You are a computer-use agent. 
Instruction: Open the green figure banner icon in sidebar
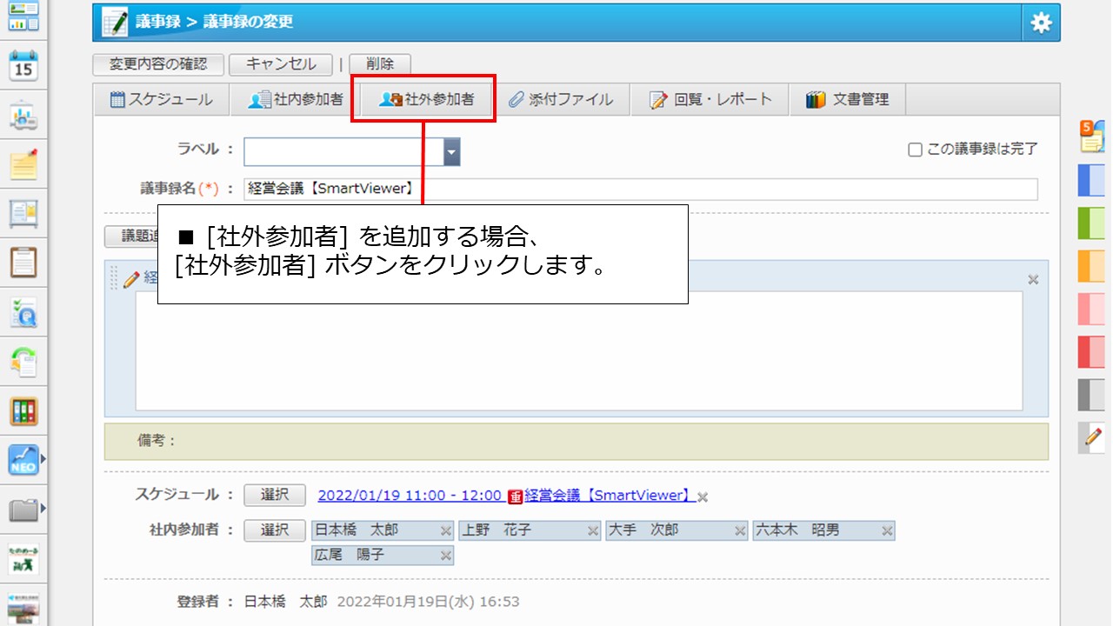(x=23, y=559)
